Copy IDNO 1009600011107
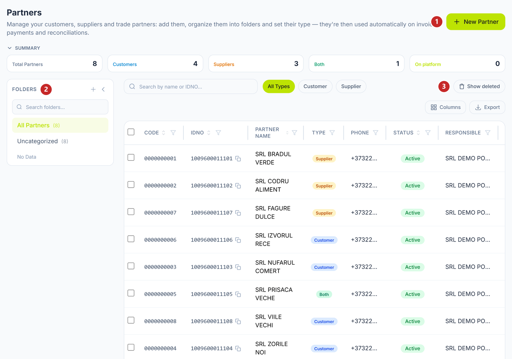Viewport: 512px width, 359px height. click(x=238, y=213)
